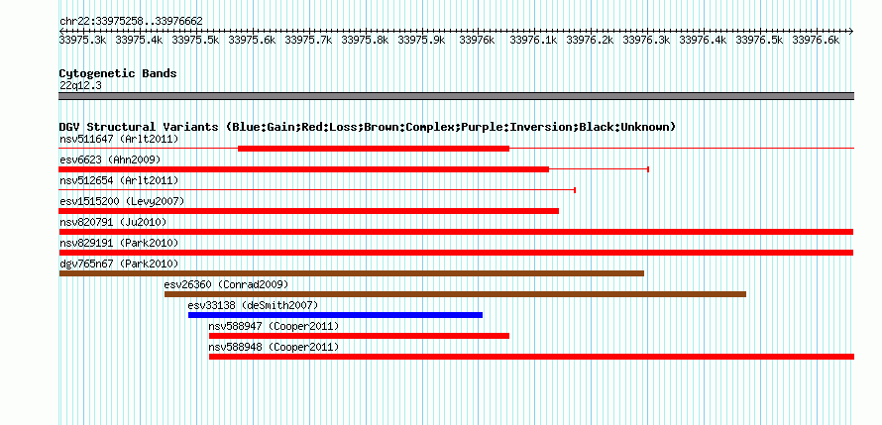Click the nsv820791 (Ju2010) label
This screenshot has height=425, width=882.
pyautogui.click(x=113, y=222)
